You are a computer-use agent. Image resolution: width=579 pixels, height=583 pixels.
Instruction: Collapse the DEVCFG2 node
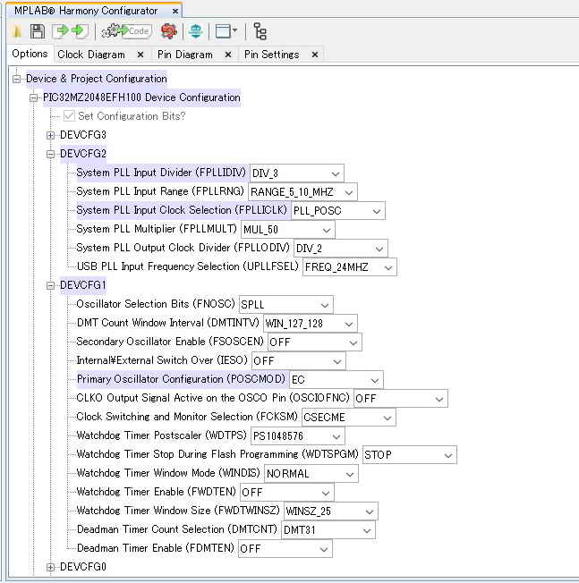51,154
